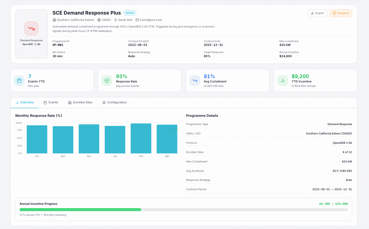Click the Annual Incentive Progress bar
Viewport: 369px width, 229px height.
point(184,209)
